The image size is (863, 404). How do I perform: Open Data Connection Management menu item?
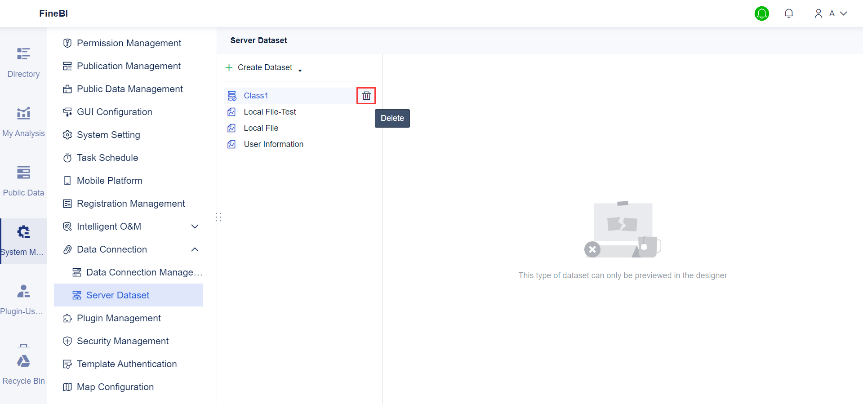[144, 272]
